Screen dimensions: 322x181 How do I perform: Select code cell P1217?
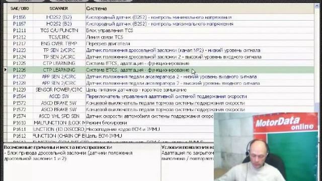(20, 44)
